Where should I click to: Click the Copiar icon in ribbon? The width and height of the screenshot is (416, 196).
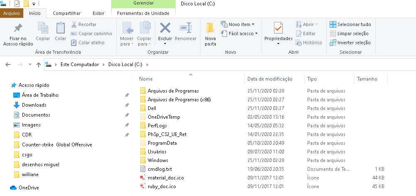43,28
